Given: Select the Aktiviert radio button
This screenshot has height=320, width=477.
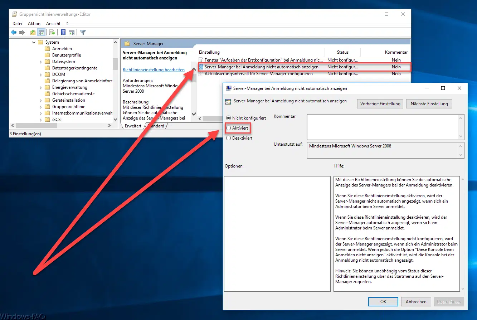Looking at the screenshot, I should tap(229, 128).
